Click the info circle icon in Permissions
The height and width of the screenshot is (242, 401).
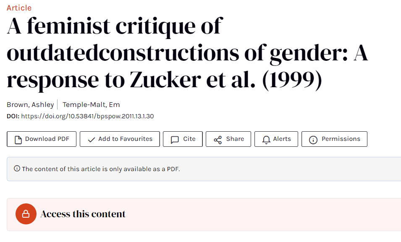(x=313, y=140)
